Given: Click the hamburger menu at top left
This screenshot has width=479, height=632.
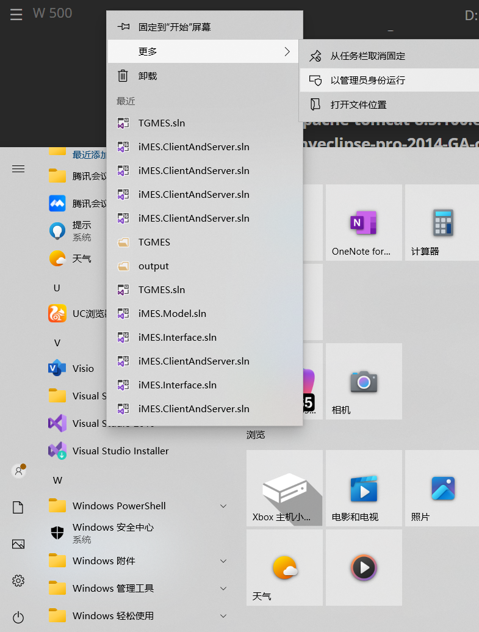Looking at the screenshot, I should (16, 14).
